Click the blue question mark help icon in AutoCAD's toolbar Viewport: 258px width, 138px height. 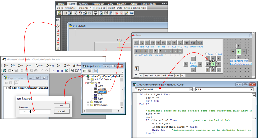pyautogui.click(x=132, y=13)
